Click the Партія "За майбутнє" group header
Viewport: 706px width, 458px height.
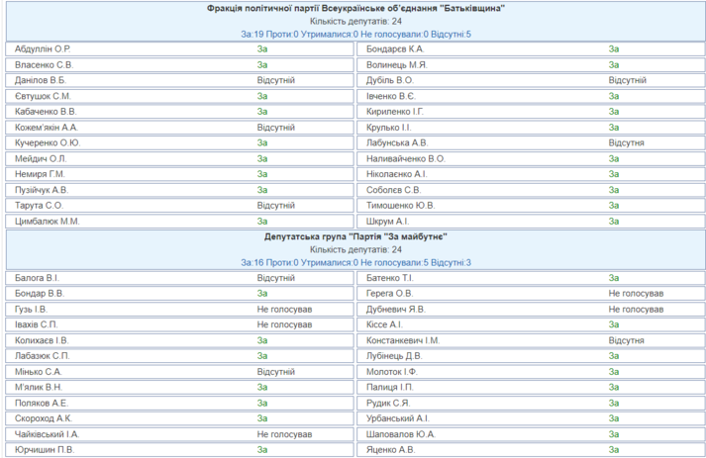pyautogui.click(x=355, y=237)
